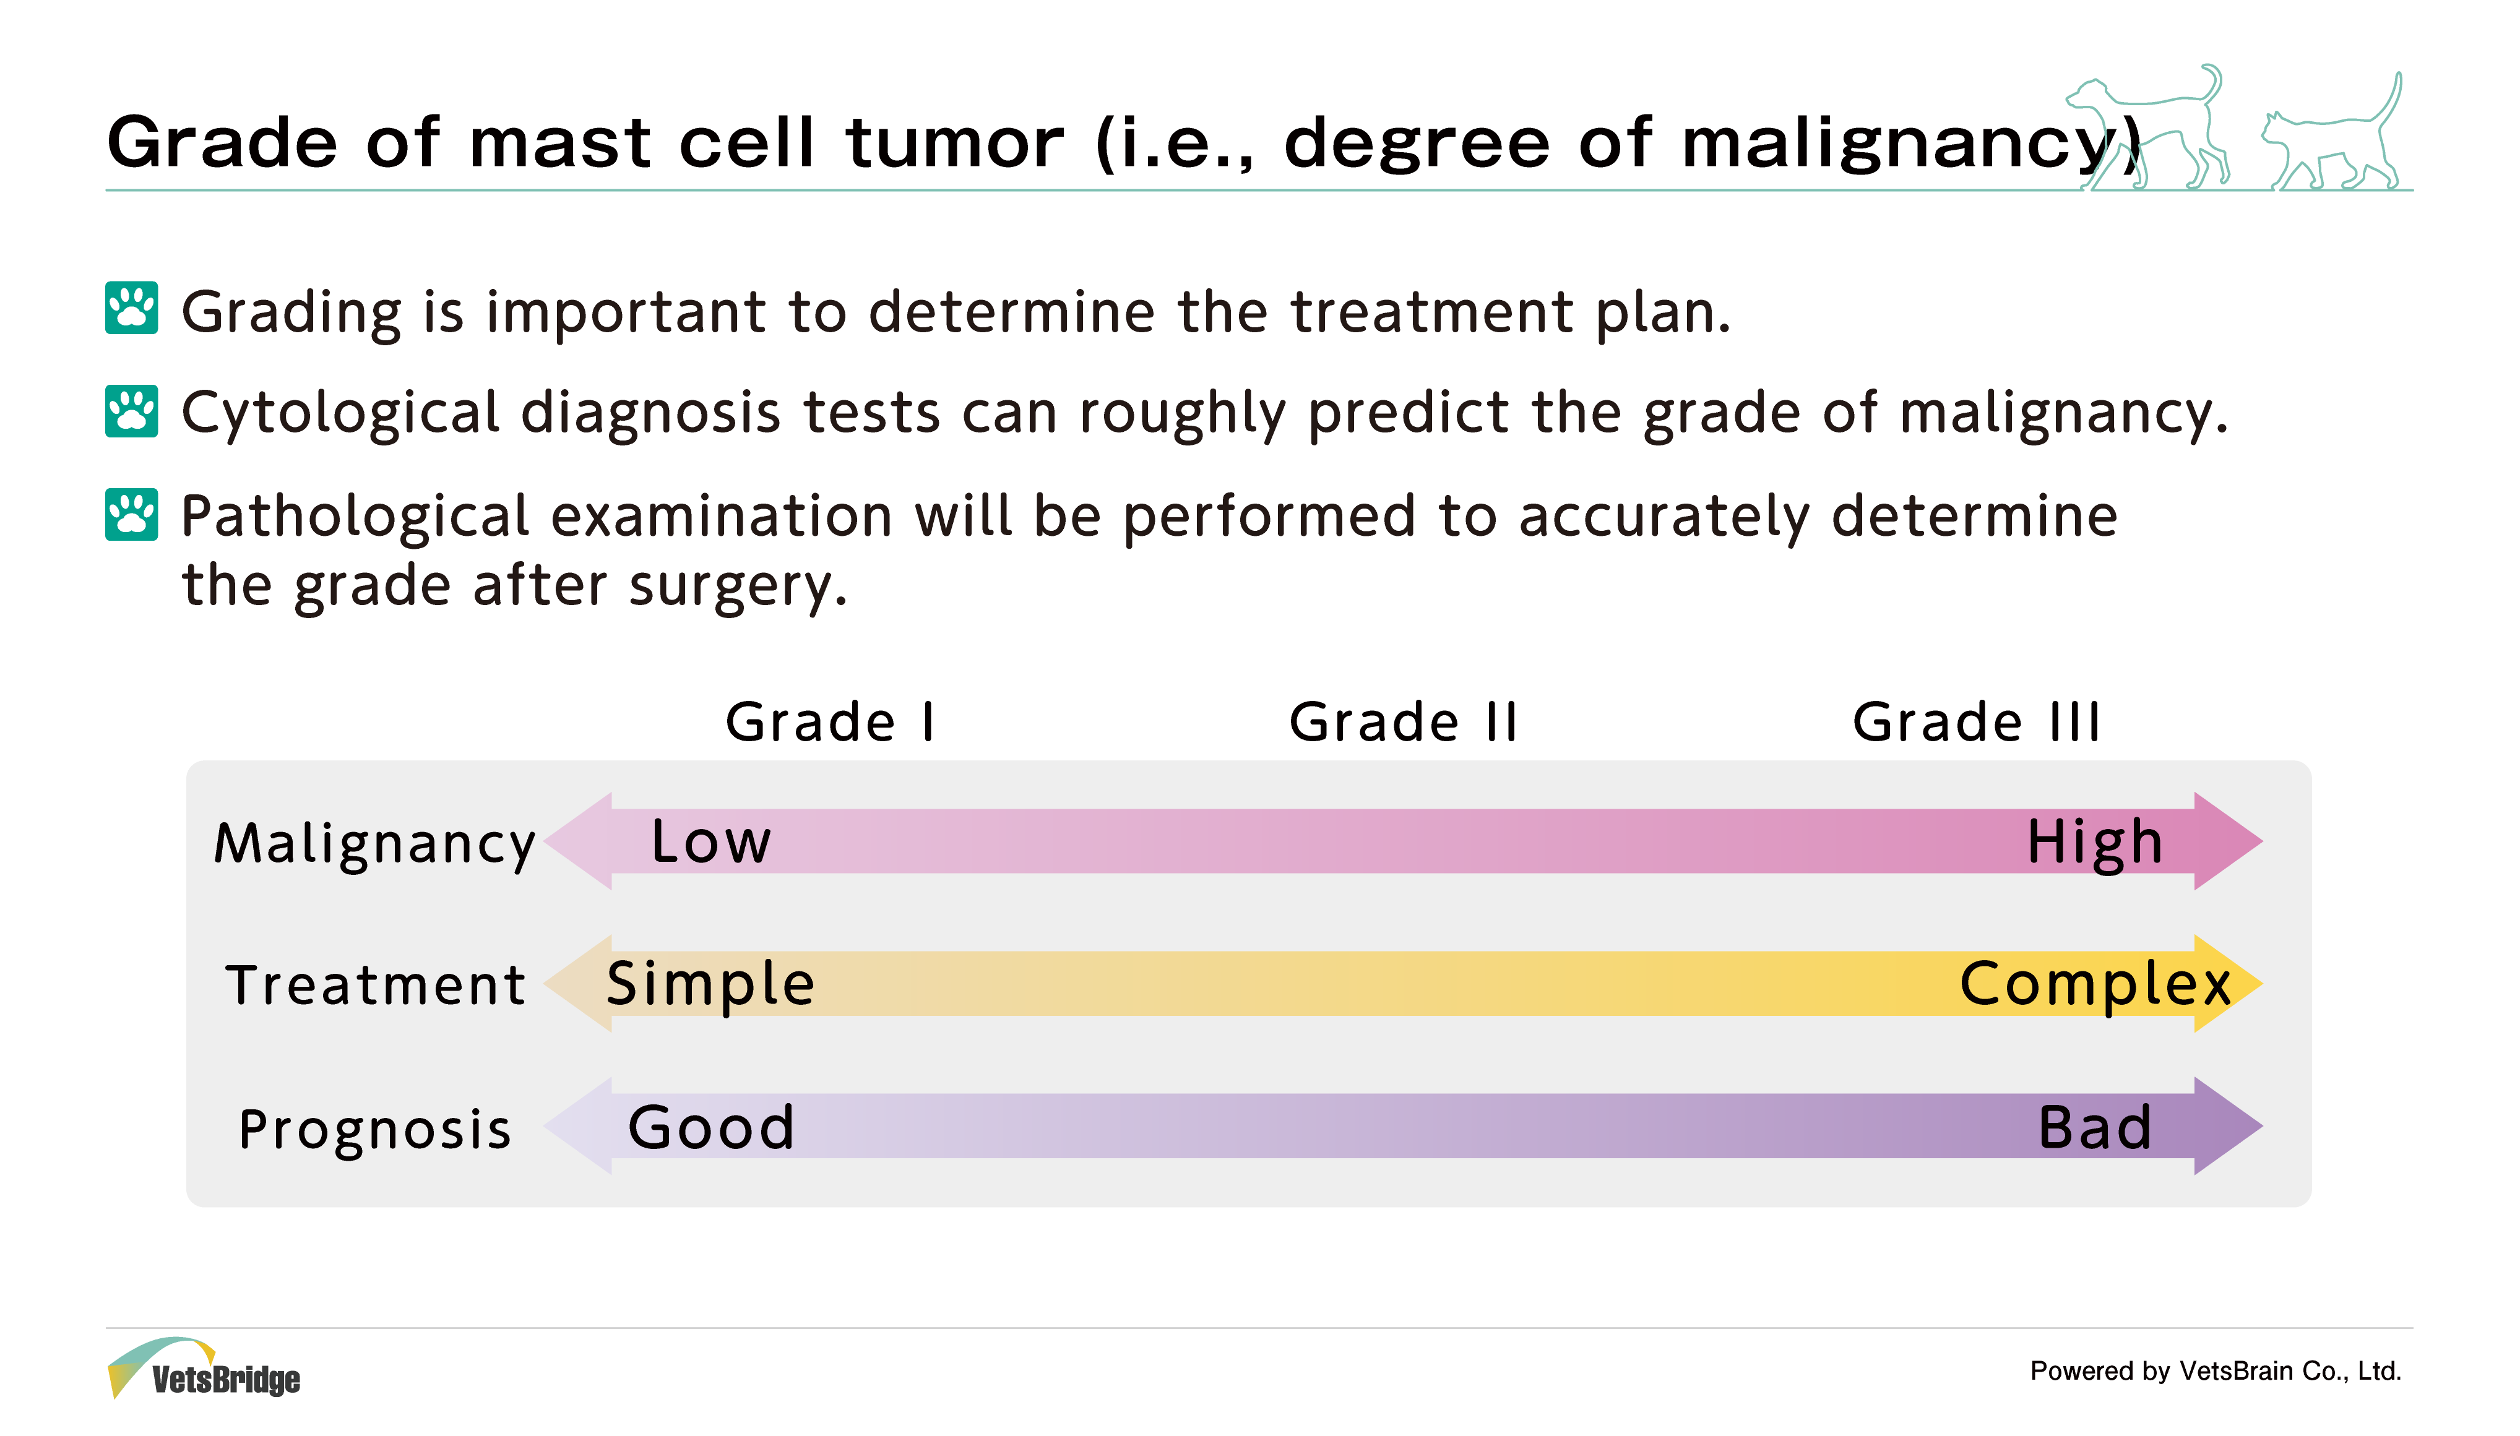Select the Grade I column heading

(x=831, y=722)
